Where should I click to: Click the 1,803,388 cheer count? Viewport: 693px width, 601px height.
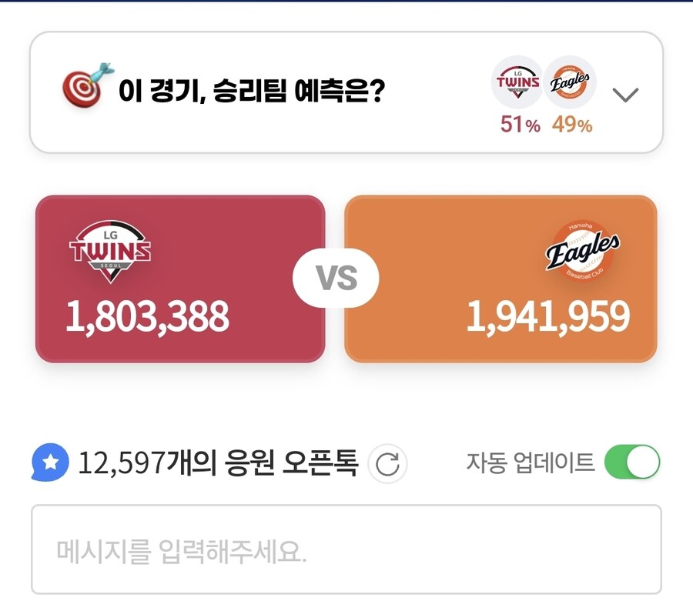pos(147,316)
